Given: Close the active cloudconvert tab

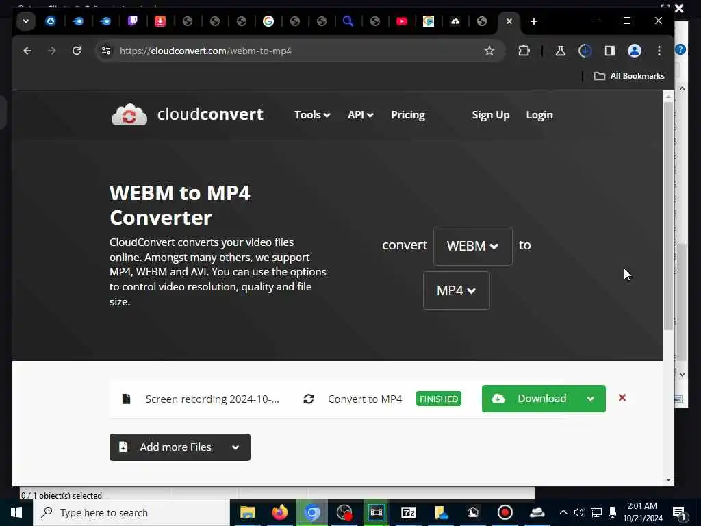Looking at the screenshot, I should [x=509, y=21].
